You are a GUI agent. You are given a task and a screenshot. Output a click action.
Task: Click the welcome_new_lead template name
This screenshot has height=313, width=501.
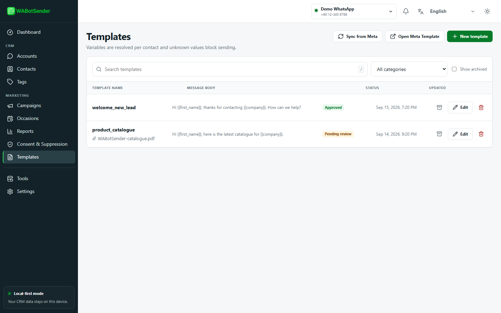click(114, 107)
